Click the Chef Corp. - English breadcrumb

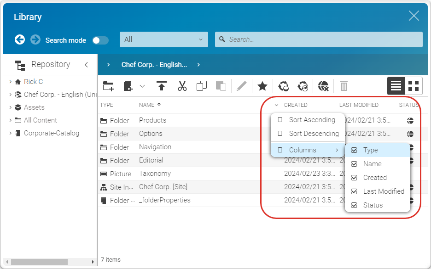click(x=154, y=65)
